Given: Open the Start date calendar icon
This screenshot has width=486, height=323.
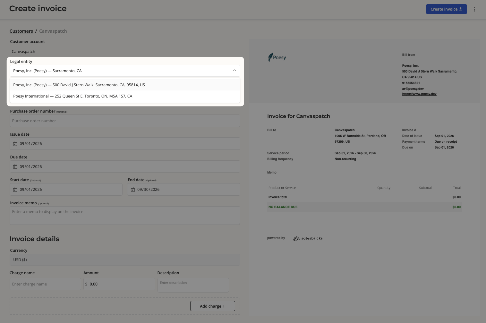Looking at the screenshot, I should pyautogui.click(x=15, y=190).
